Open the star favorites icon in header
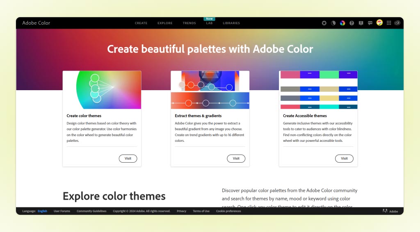Screen dimensions: 420x232 coord(324,23)
